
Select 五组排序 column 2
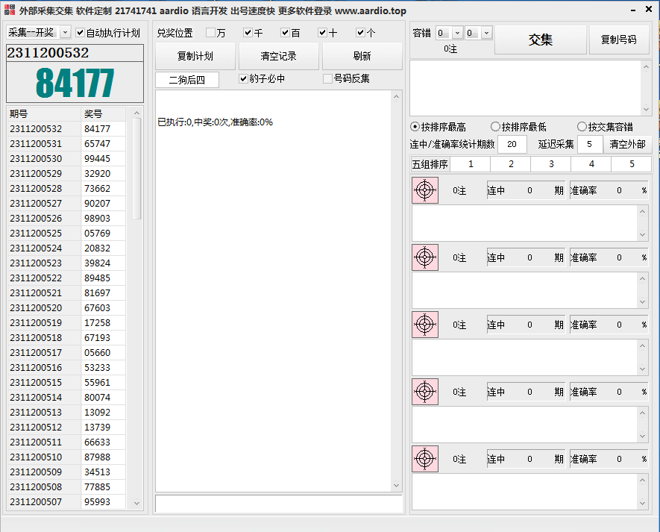click(511, 164)
